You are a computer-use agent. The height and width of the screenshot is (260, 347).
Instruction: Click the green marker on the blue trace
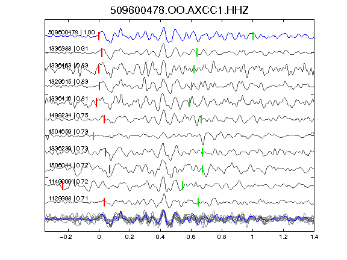click(x=253, y=36)
